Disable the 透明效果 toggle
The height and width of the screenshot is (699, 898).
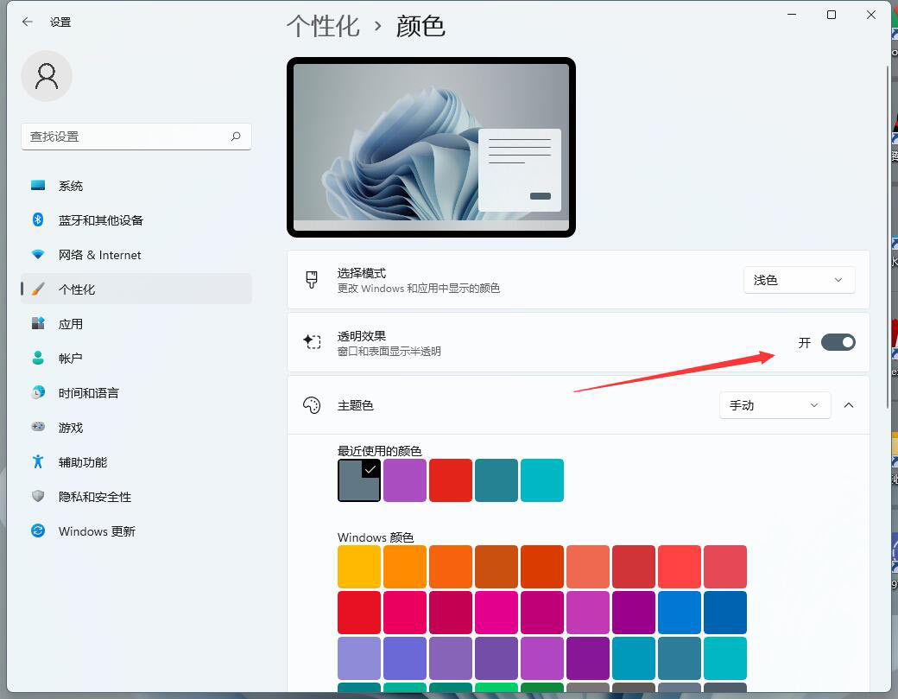point(837,342)
